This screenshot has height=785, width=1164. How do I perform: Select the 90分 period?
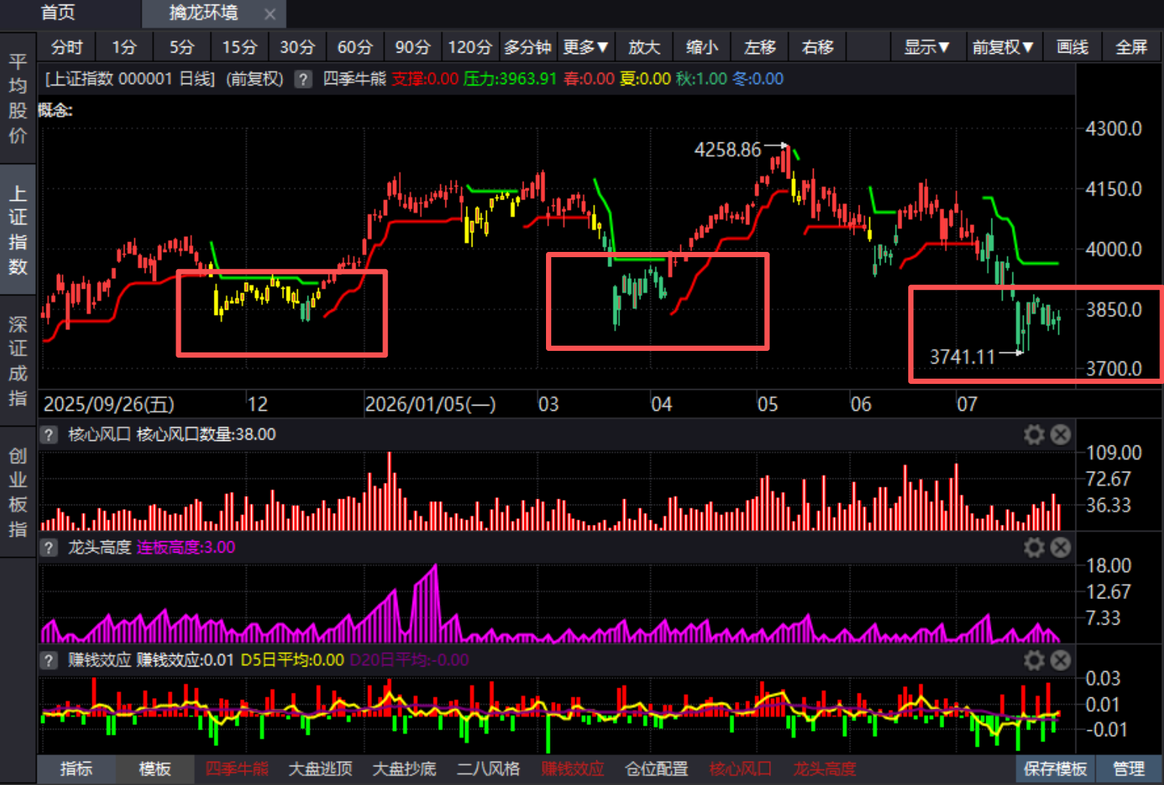413,47
